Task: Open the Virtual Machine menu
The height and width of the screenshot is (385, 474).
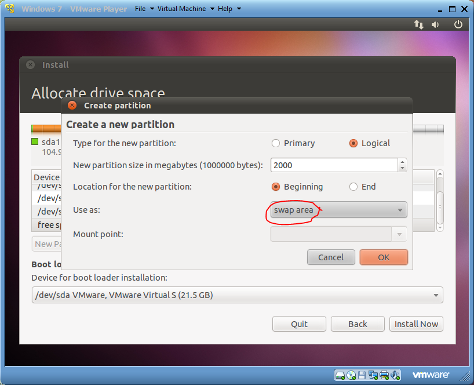Action: [181, 9]
